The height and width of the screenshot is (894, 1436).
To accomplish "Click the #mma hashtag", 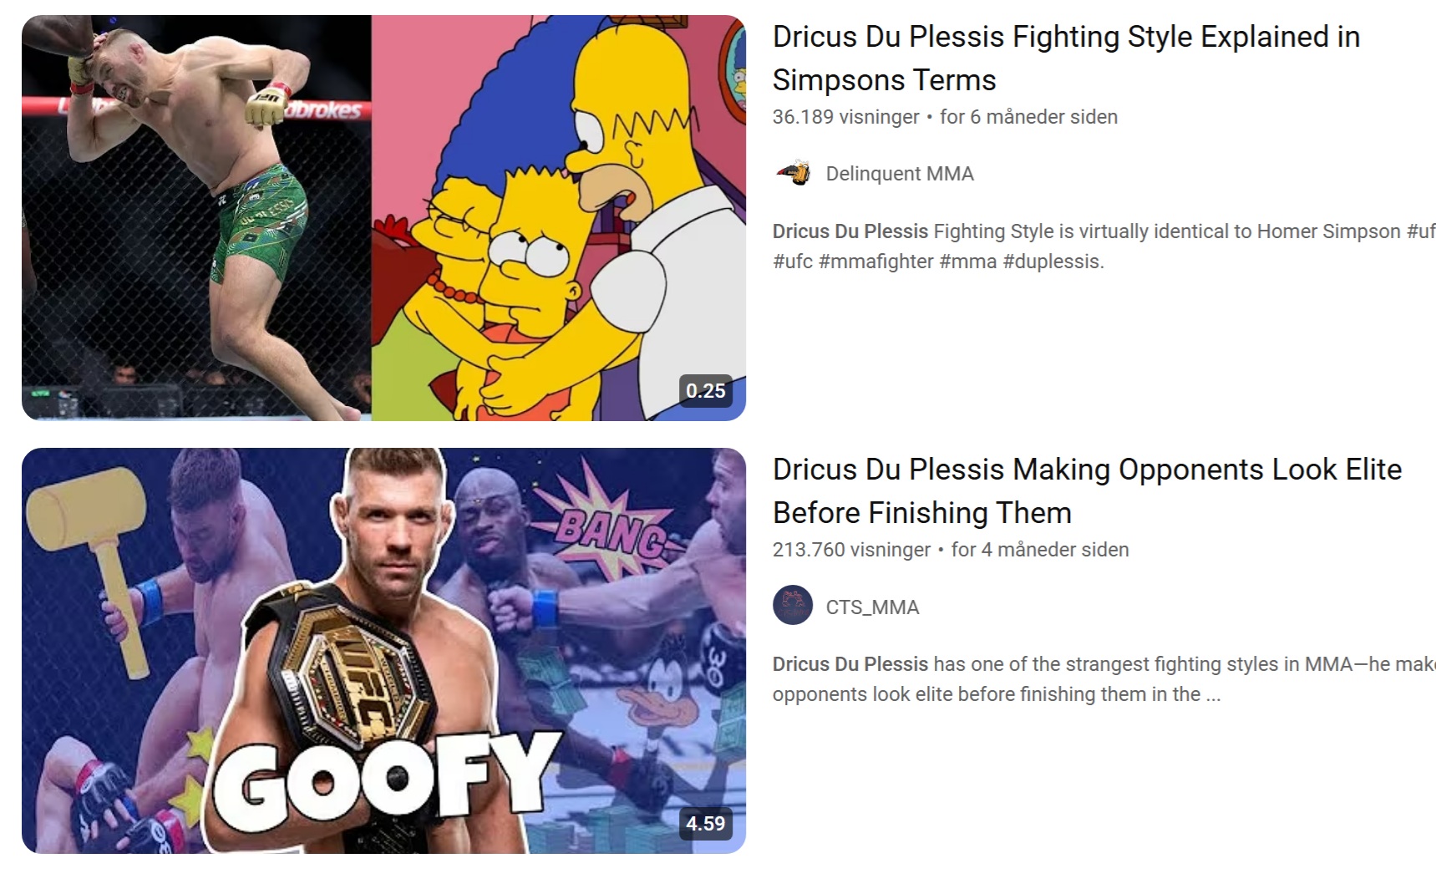I will pos(967,262).
